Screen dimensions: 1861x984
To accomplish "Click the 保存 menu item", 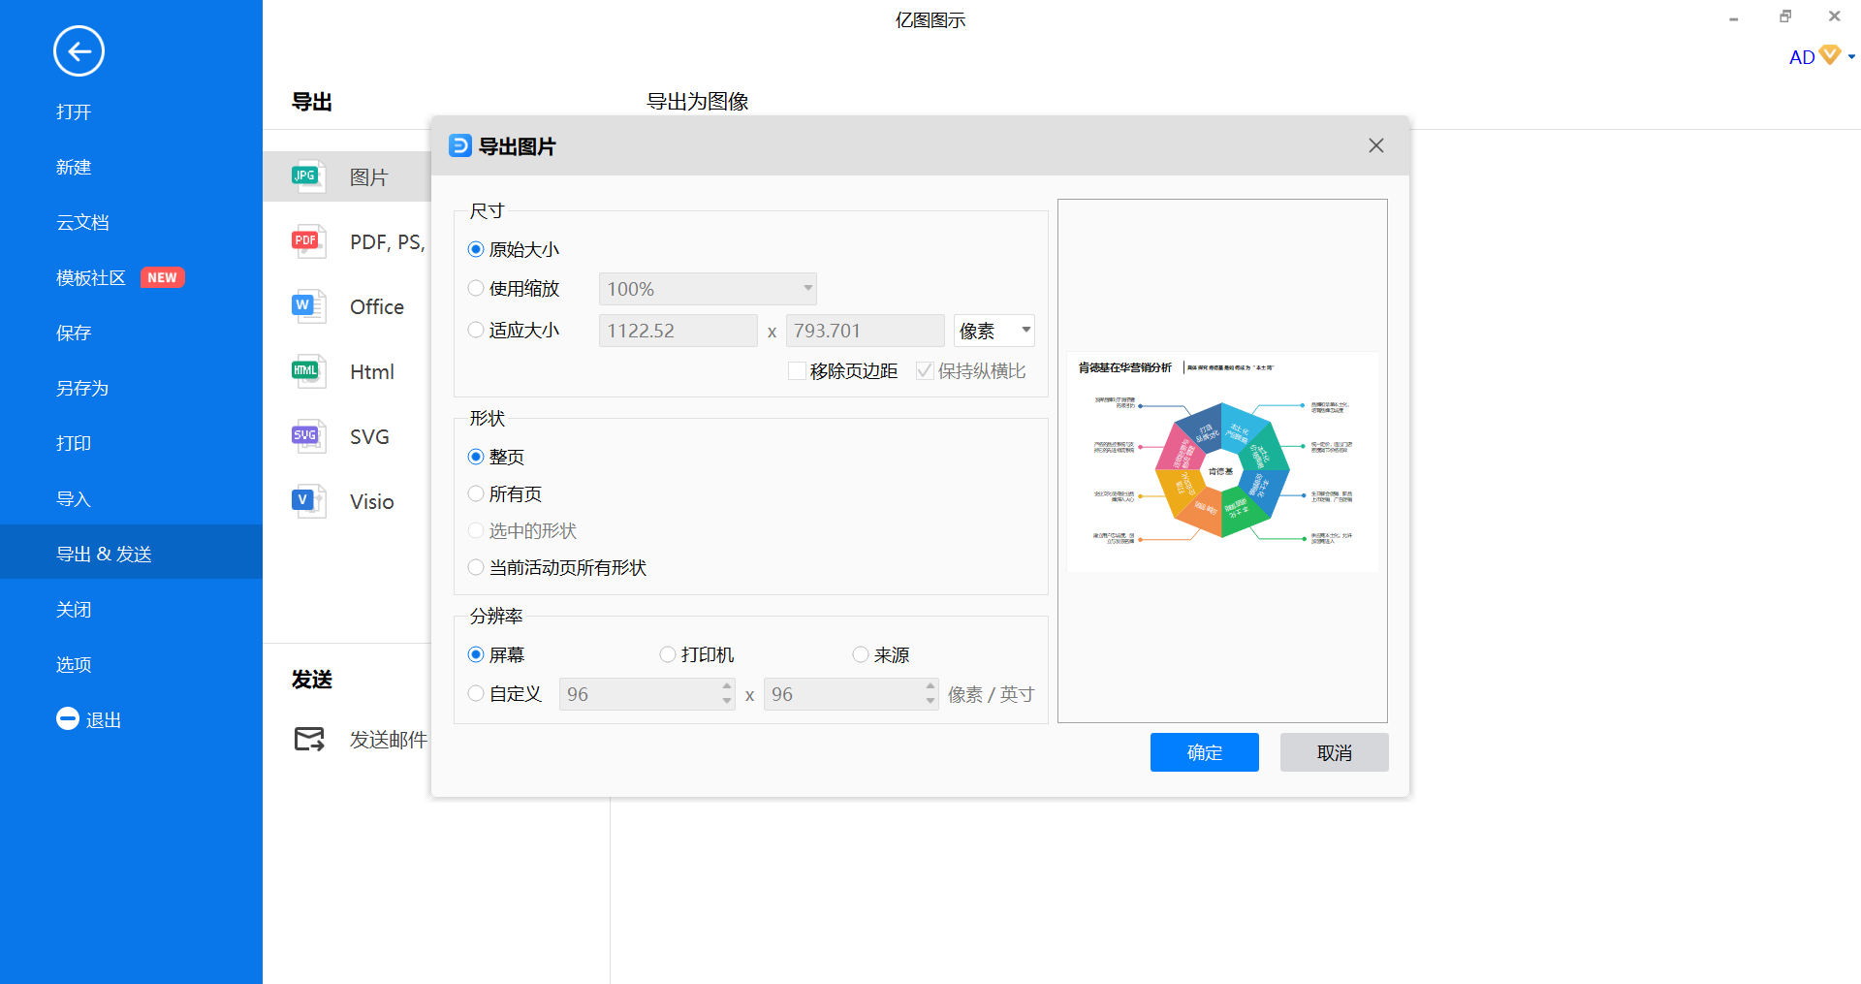I will pos(74,333).
